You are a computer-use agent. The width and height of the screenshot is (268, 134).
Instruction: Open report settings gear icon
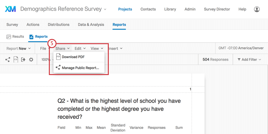tap(31, 60)
